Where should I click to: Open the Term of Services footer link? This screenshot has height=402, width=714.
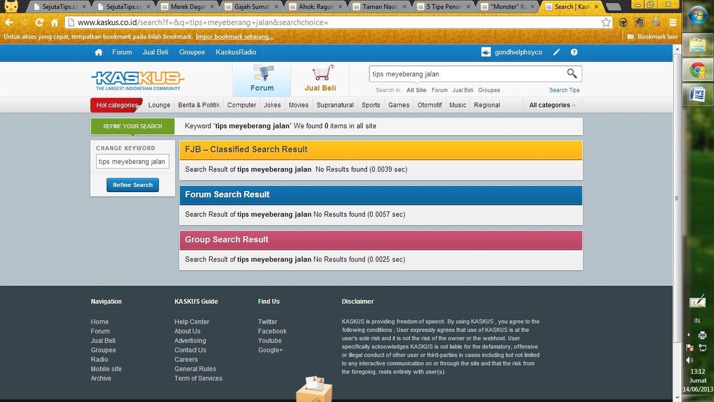click(x=198, y=378)
